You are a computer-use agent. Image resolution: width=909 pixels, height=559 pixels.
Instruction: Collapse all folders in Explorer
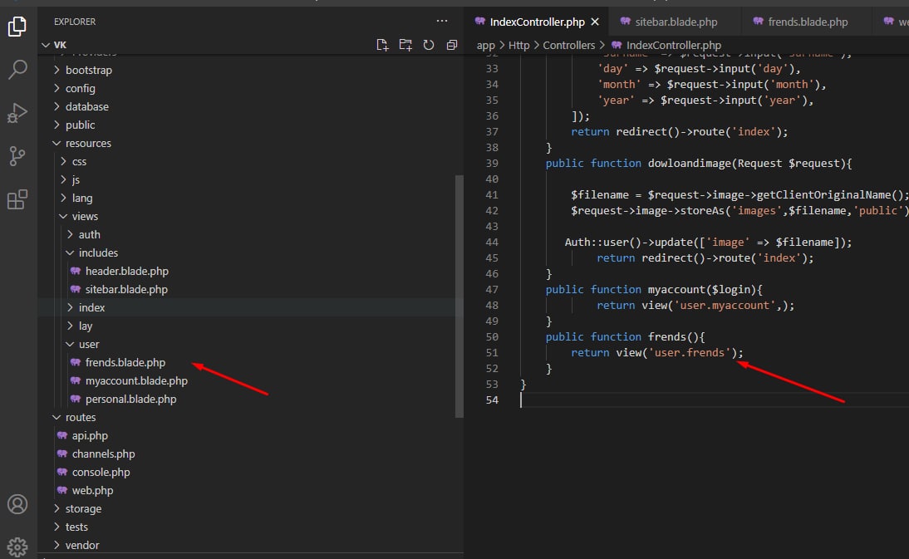click(452, 45)
